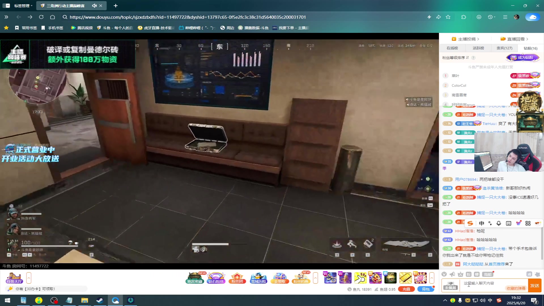Switch to the 活跃榜 tab
The width and height of the screenshot is (544, 306).
click(x=478, y=48)
